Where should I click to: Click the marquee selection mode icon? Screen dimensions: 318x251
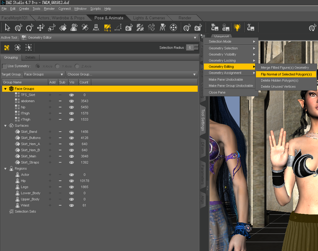[17, 48]
